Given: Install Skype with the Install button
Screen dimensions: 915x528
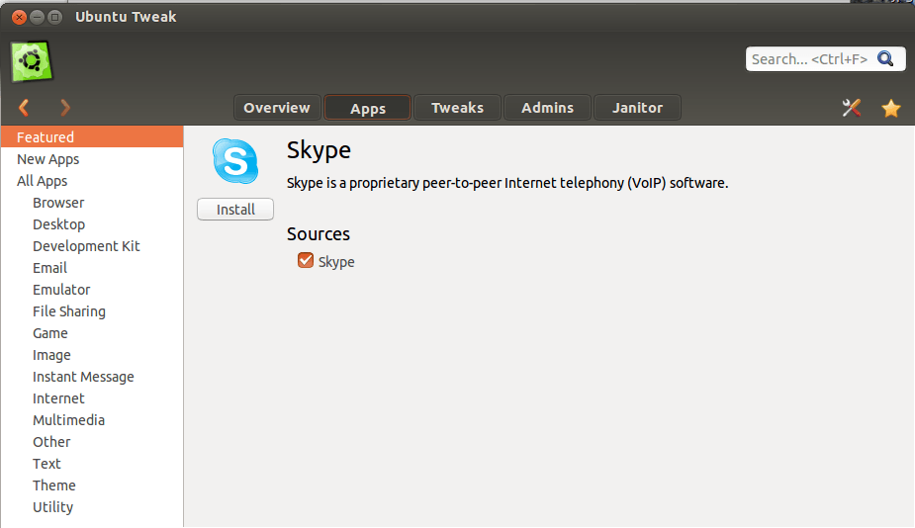Looking at the screenshot, I should click(x=235, y=209).
